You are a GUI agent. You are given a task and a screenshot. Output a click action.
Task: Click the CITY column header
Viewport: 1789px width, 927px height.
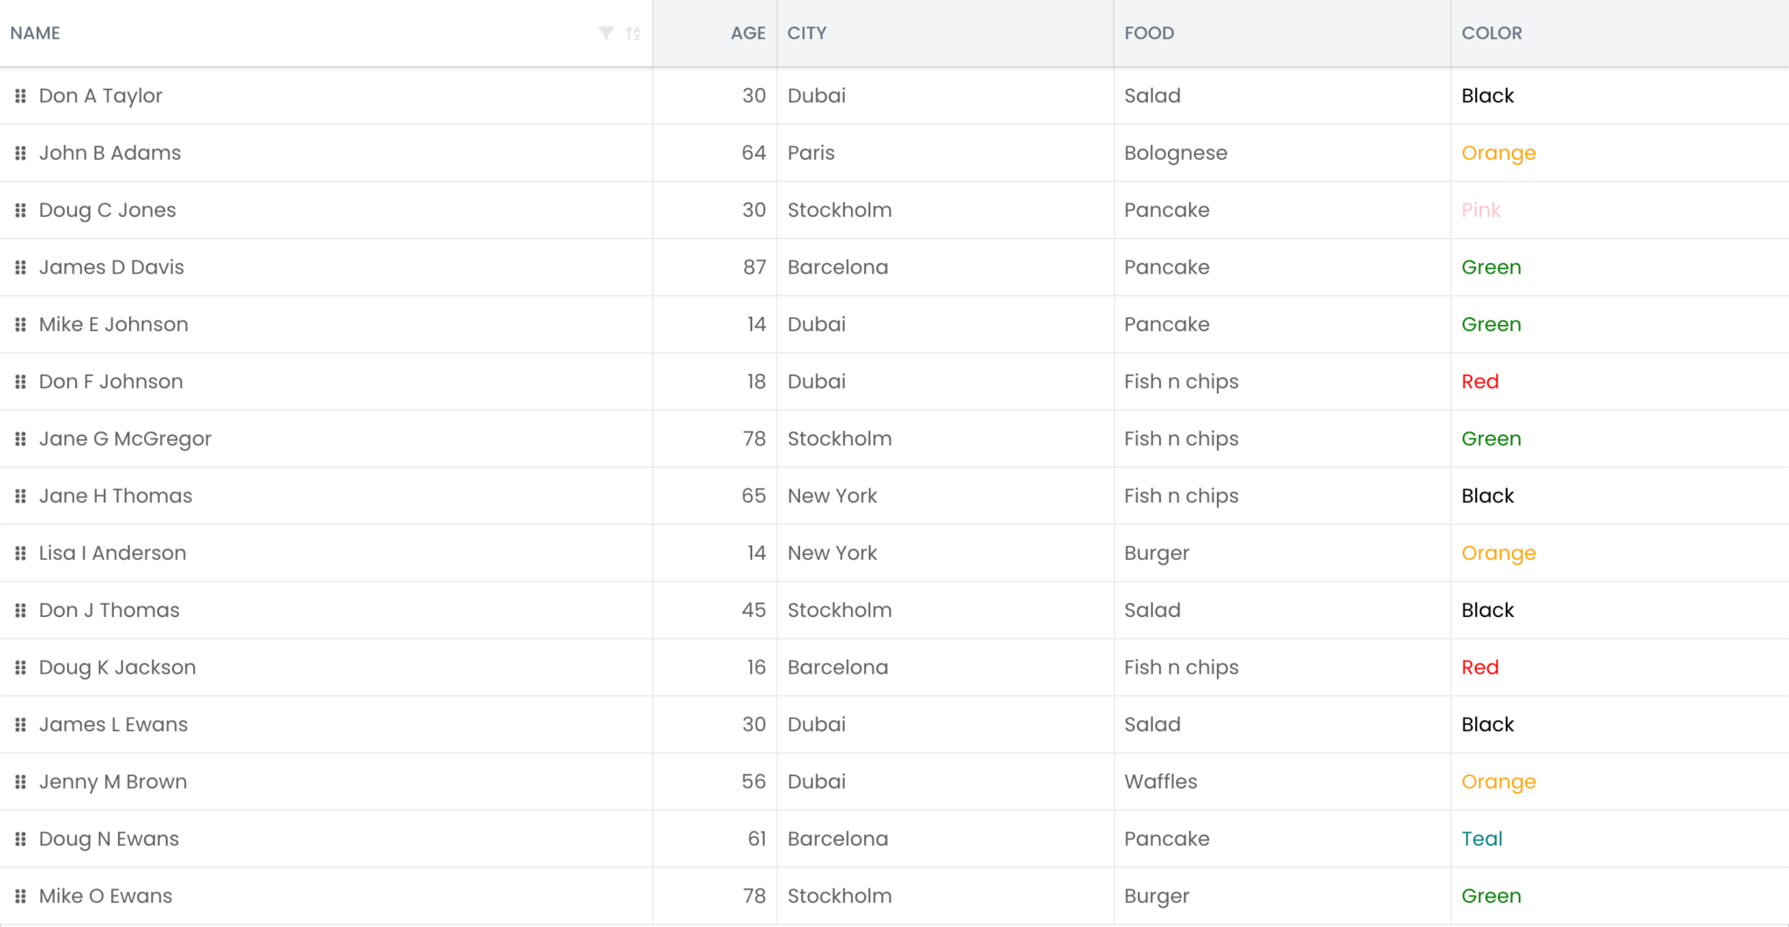(806, 33)
